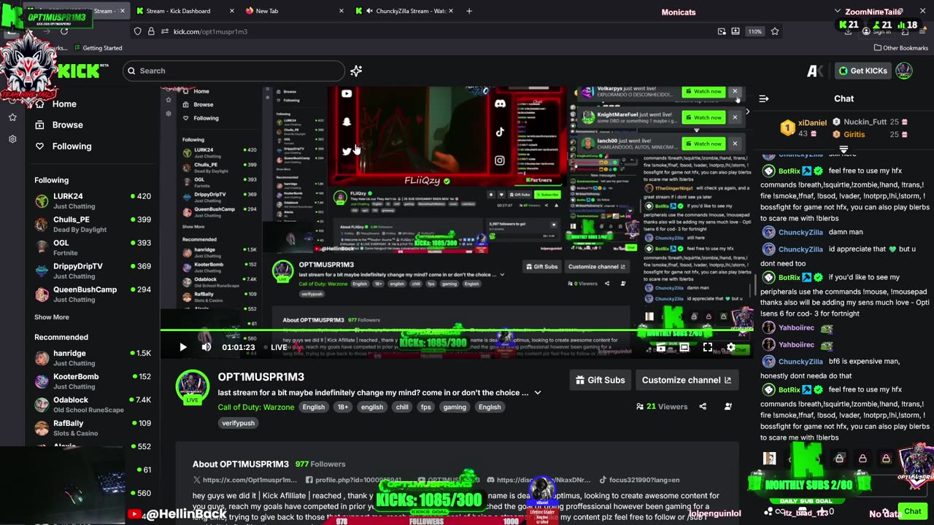The height and width of the screenshot is (525, 934).
Task: Open the list all tabs dropdown arrow
Action: point(838,12)
